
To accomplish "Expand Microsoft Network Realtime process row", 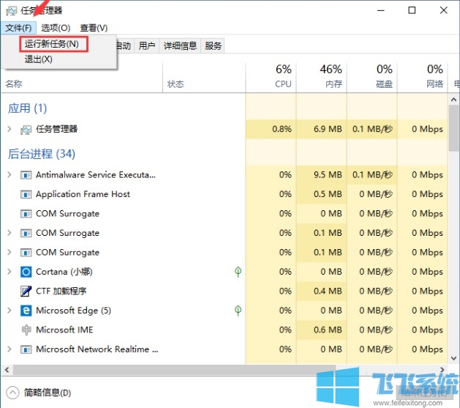I will (x=10, y=349).
